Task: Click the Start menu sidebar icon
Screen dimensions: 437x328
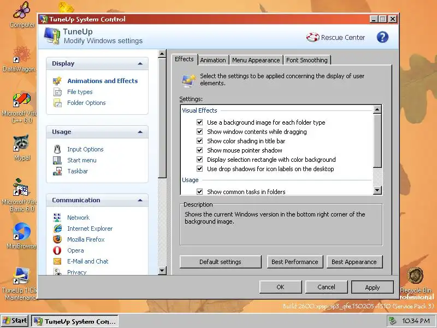Action: tap(57, 160)
